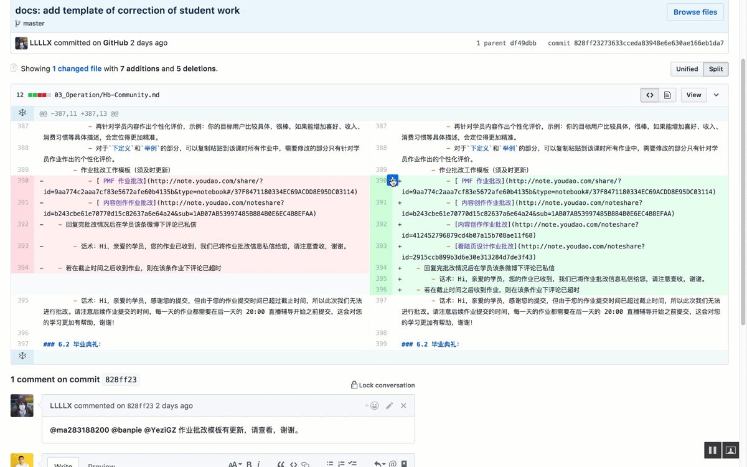The image size is (747, 467).
Task: Add a reaction to the LLLLX comment
Action: click(x=372, y=406)
